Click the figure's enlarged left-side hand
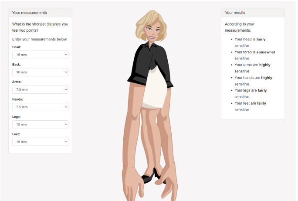Viewport: 298px width, 201px height. [x=133, y=182]
